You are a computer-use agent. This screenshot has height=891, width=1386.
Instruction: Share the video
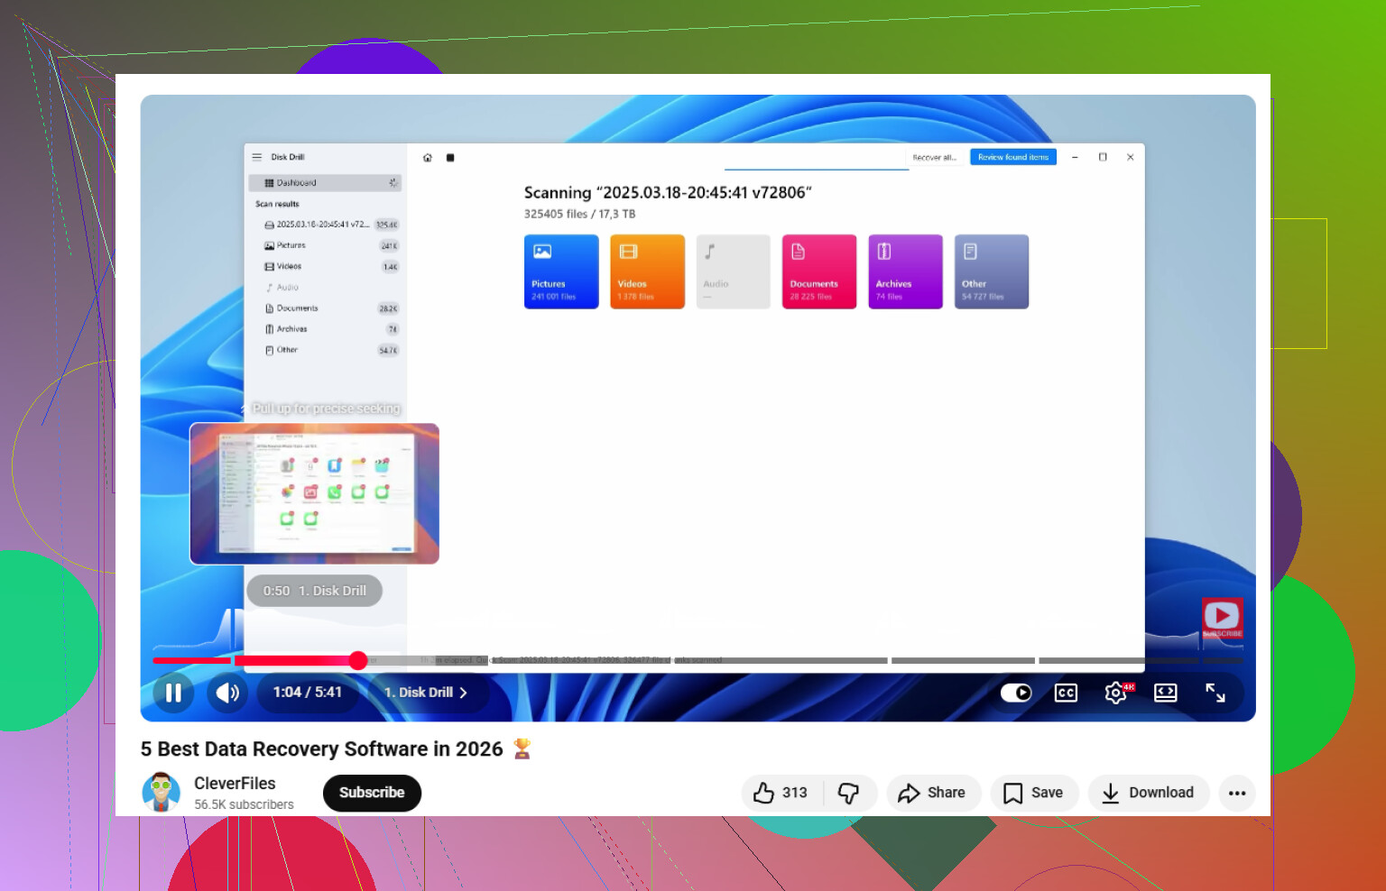click(933, 793)
